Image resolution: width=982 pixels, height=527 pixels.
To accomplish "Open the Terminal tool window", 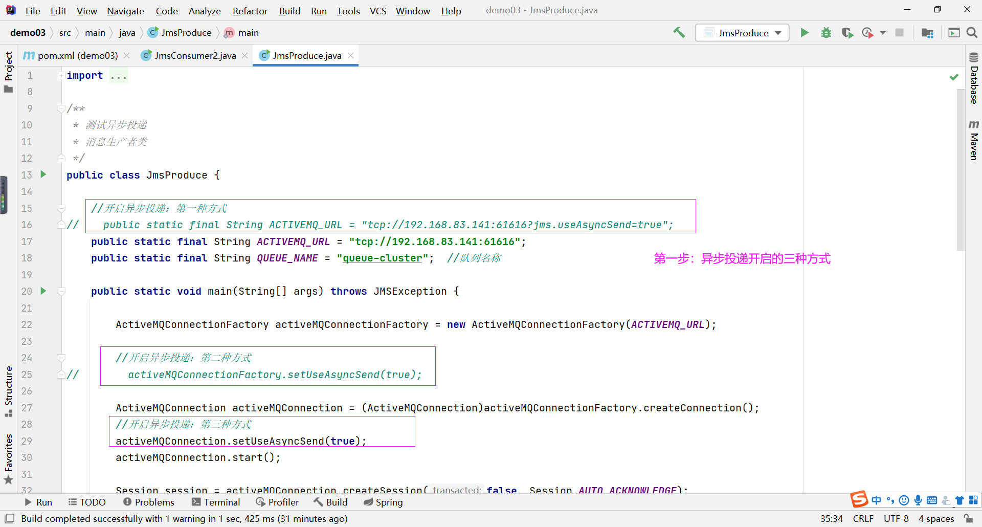I will [x=216, y=502].
